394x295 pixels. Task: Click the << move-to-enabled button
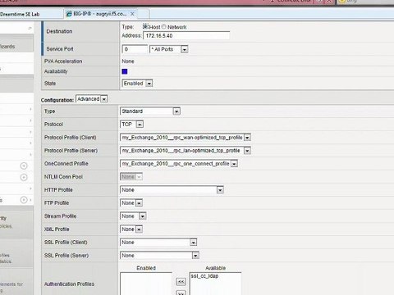[181, 281]
